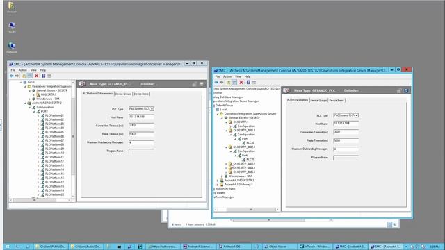Toggle console tree icon in right SMC window toolbar
The width and height of the screenshot is (445, 250).
tap(234, 83)
